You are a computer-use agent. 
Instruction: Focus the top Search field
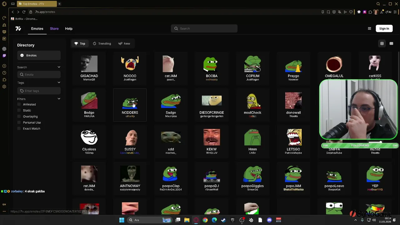(x=204, y=28)
